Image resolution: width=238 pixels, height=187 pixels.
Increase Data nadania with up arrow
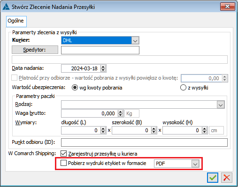click(103, 67)
